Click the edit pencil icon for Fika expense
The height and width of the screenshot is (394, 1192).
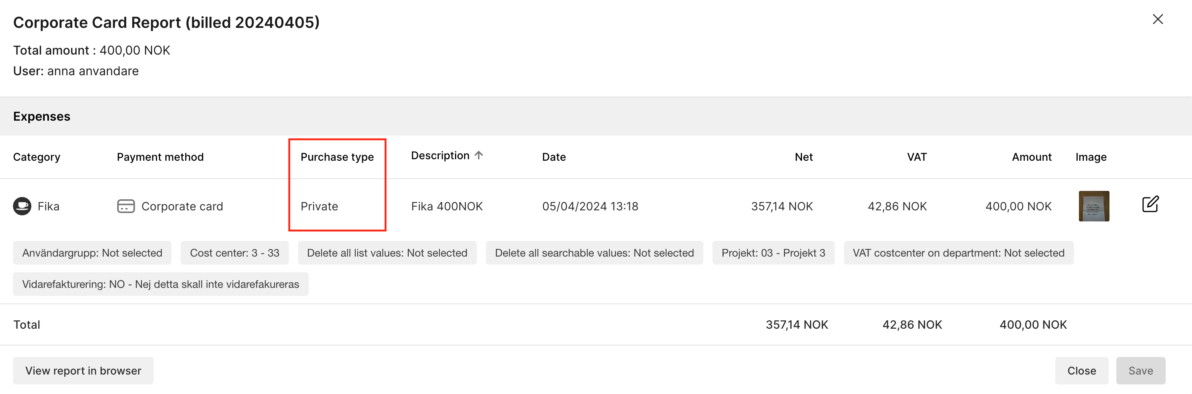(1150, 204)
